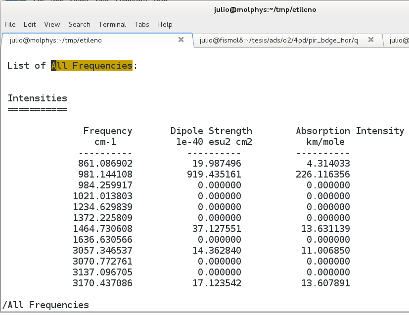Close the julio@fismol8 terminal tab
This screenshot has width=409, height=315.
[x=372, y=40]
